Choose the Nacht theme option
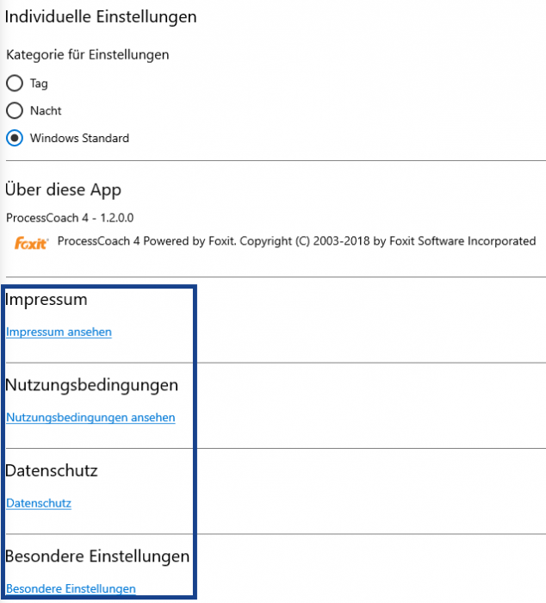 15,110
